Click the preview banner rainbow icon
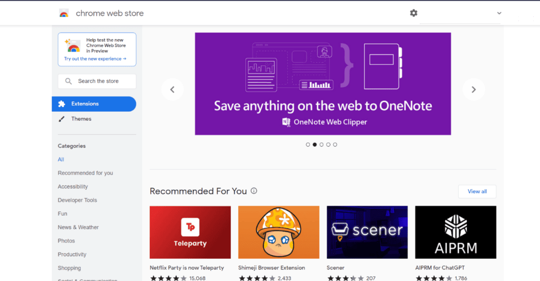The image size is (540, 281). point(72,45)
